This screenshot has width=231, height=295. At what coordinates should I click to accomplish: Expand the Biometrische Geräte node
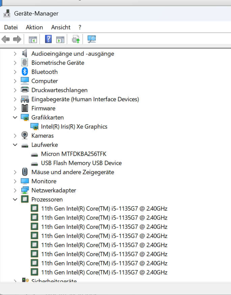pos(15,63)
